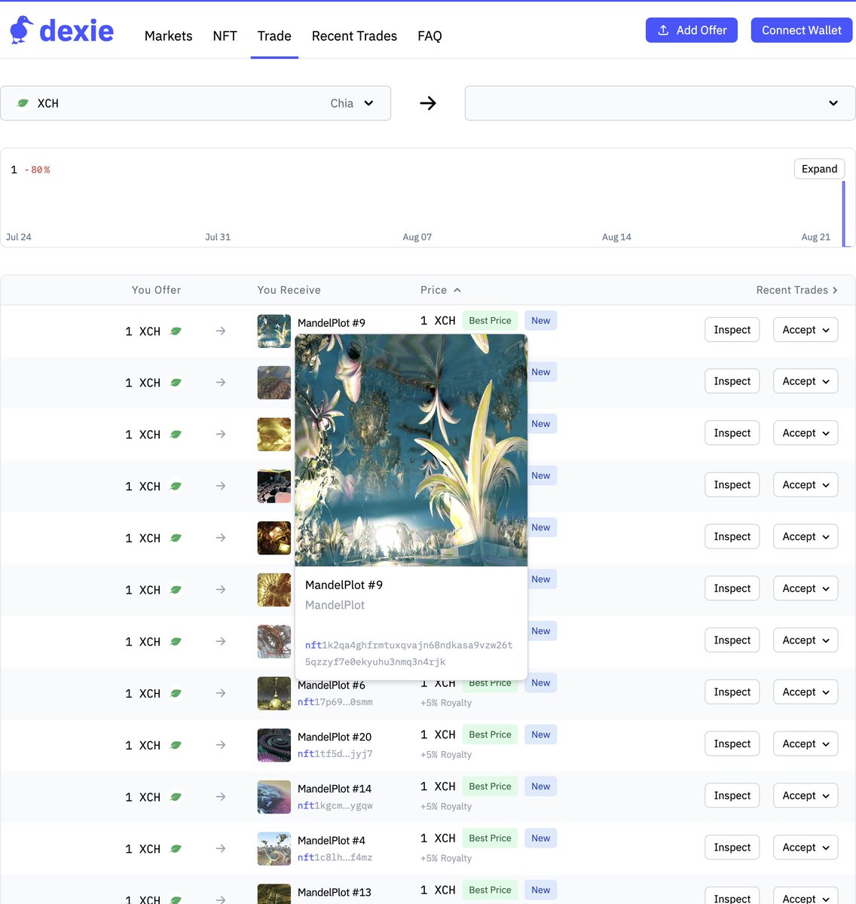
Task: Inspect the MandelPlot #20 offer
Action: (732, 744)
